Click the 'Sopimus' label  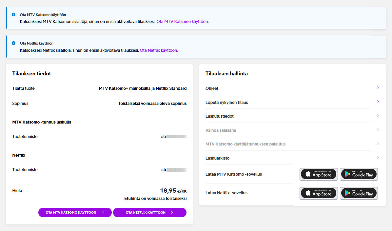pos(20,104)
